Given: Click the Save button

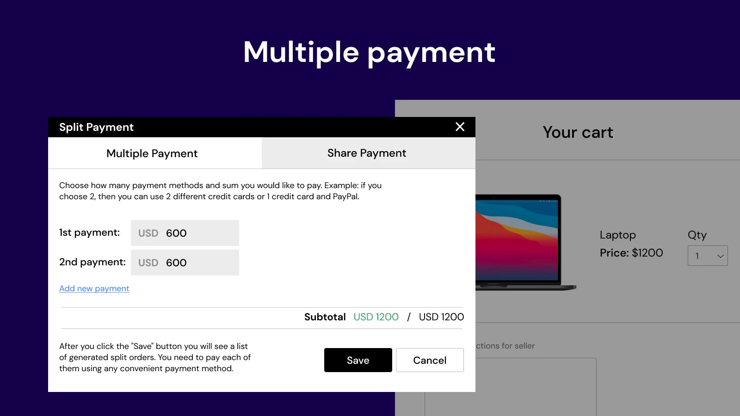Looking at the screenshot, I should point(358,360).
